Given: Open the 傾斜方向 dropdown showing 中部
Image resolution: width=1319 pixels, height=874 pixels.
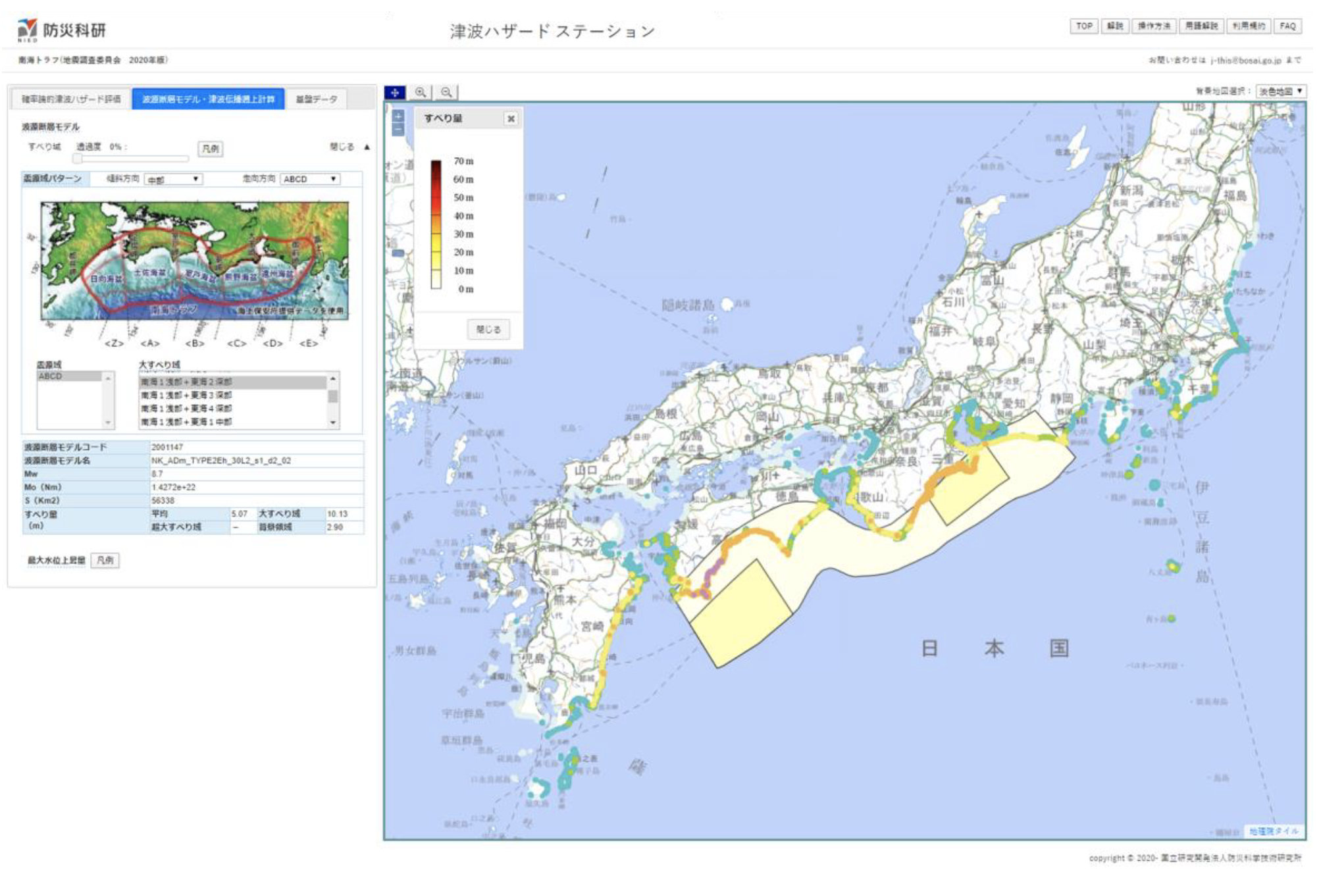Looking at the screenshot, I should 173,179.
